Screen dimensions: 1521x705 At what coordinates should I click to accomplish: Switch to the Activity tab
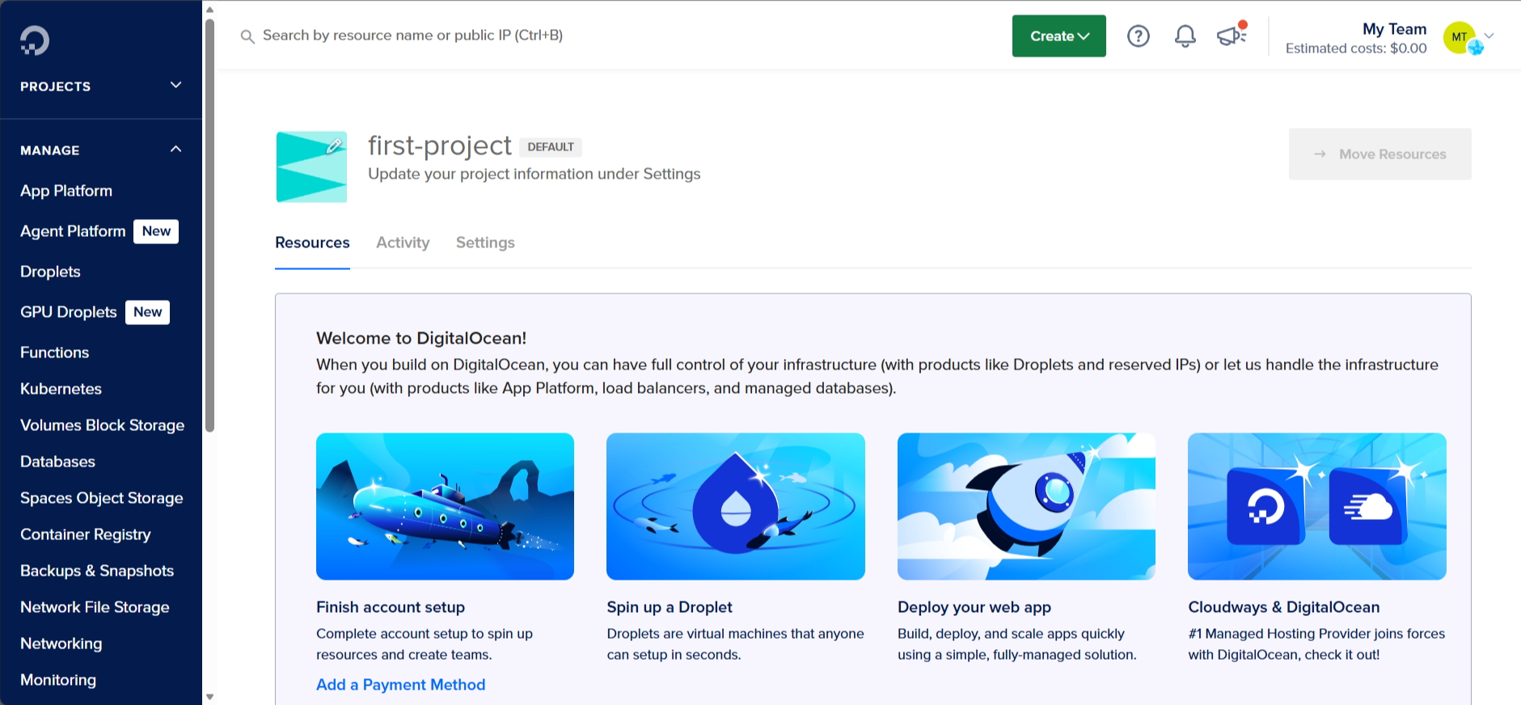point(403,243)
